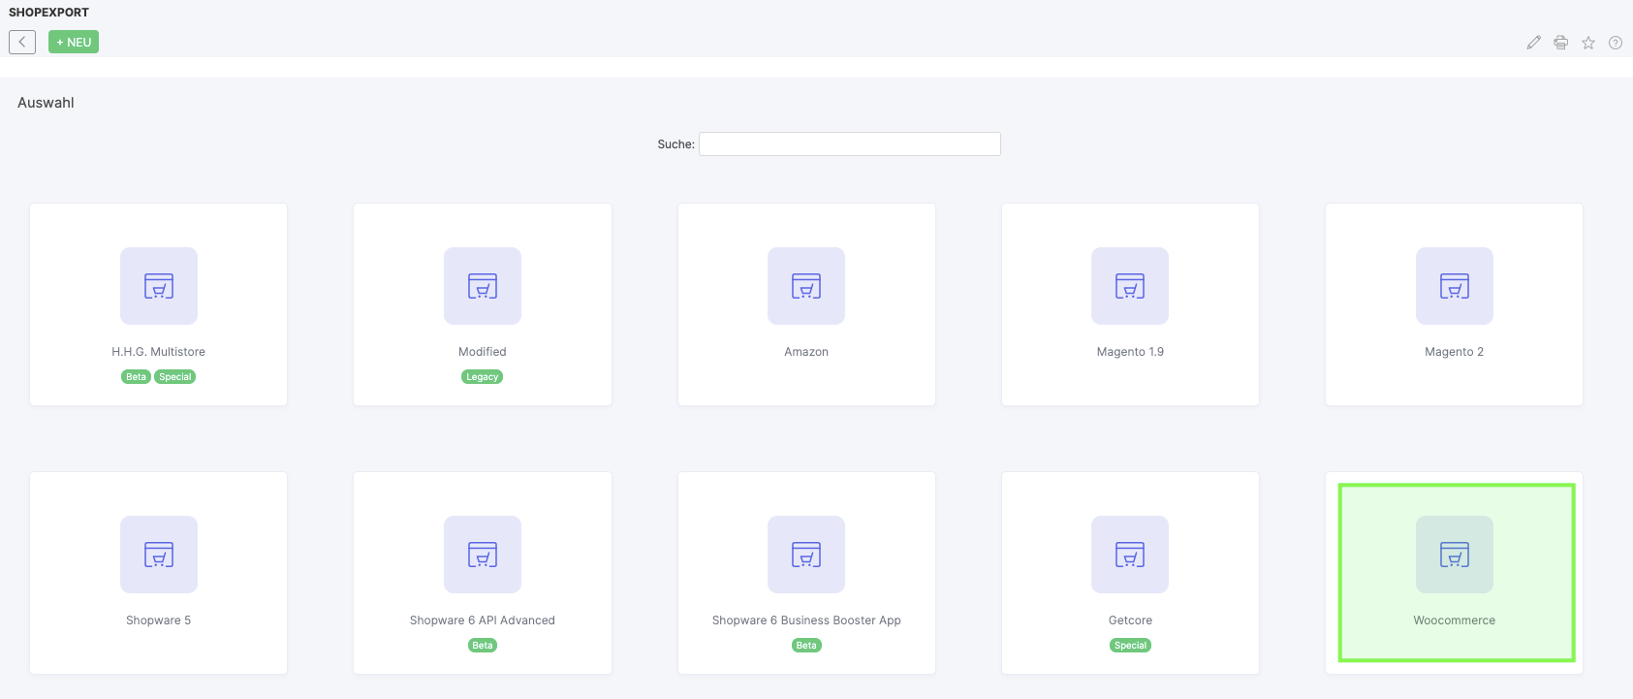Click the green + NEU button
The height and width of the screenshot is (699, 1633).
[74, 42]
